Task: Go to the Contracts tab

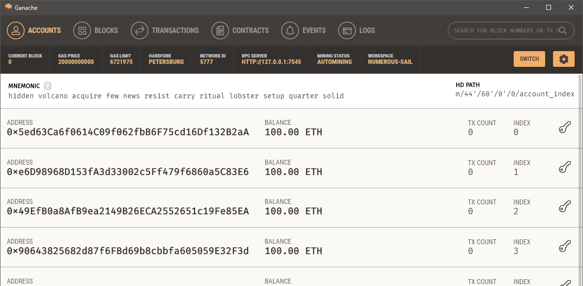Action: pos(240,30)
